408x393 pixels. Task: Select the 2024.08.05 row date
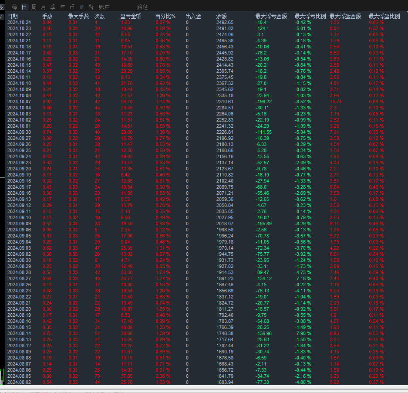[x=19, y=376]
